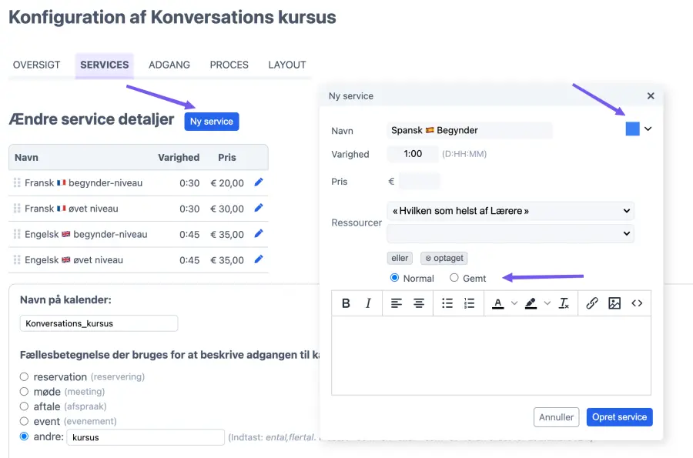Open the source code view icon
The image size is (693, 458).
click(637, 303)
